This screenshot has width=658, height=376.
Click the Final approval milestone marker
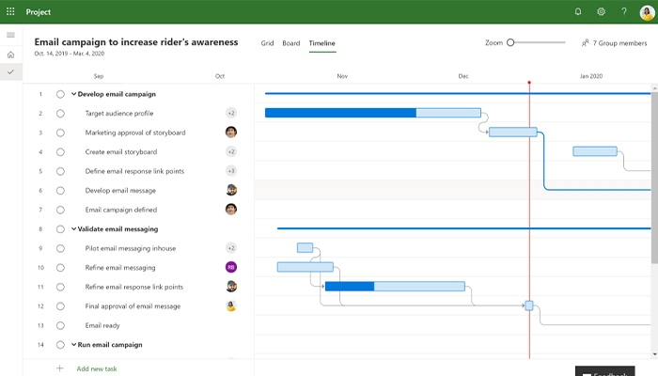529,305
